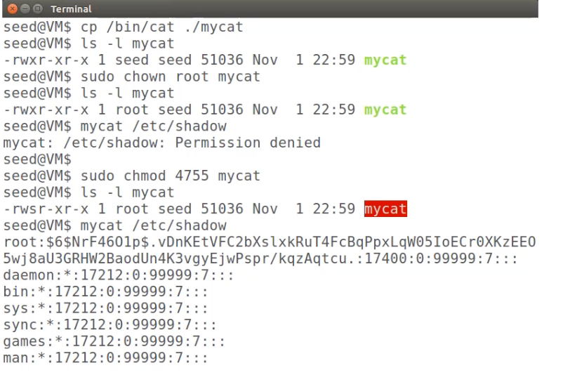Close the Terminal window
The height and width of the screenshot is (375, 570).
click(13, 8)
